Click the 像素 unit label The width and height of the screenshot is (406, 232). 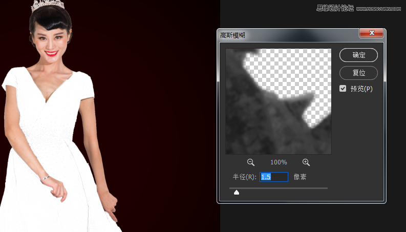tap(300, 177)
